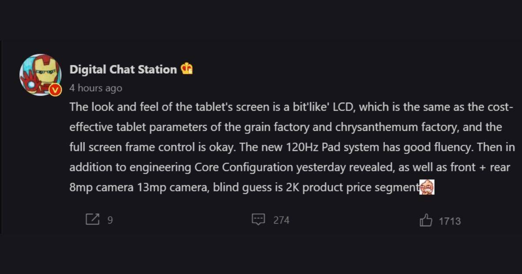Open Digital Chat Station's profile name

click(x=123, y=70)
